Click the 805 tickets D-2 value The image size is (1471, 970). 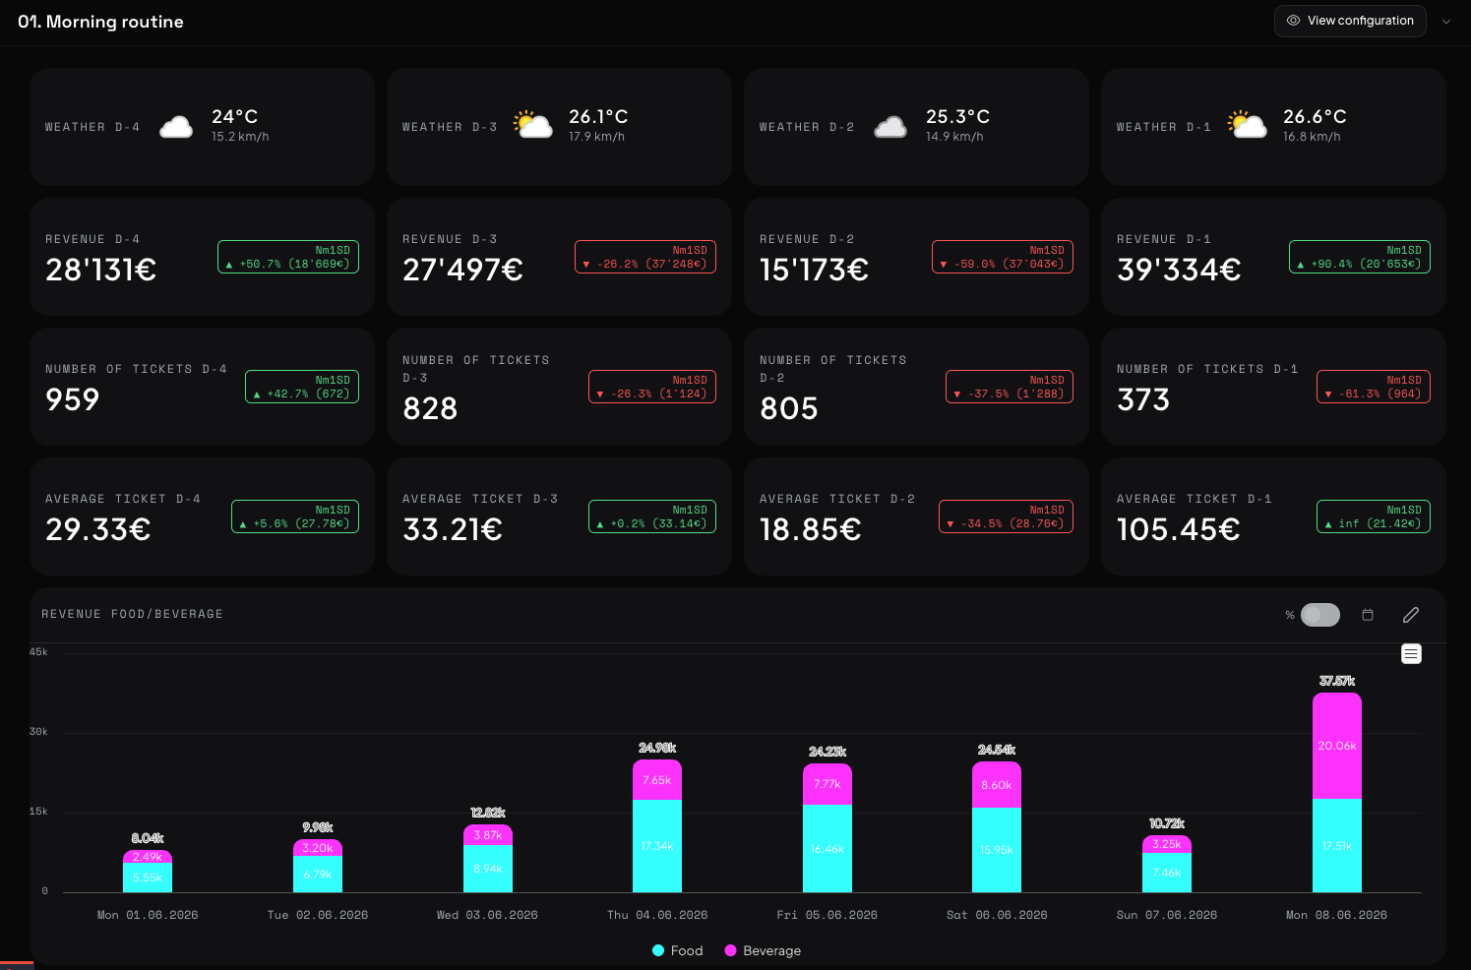point(789,408)
